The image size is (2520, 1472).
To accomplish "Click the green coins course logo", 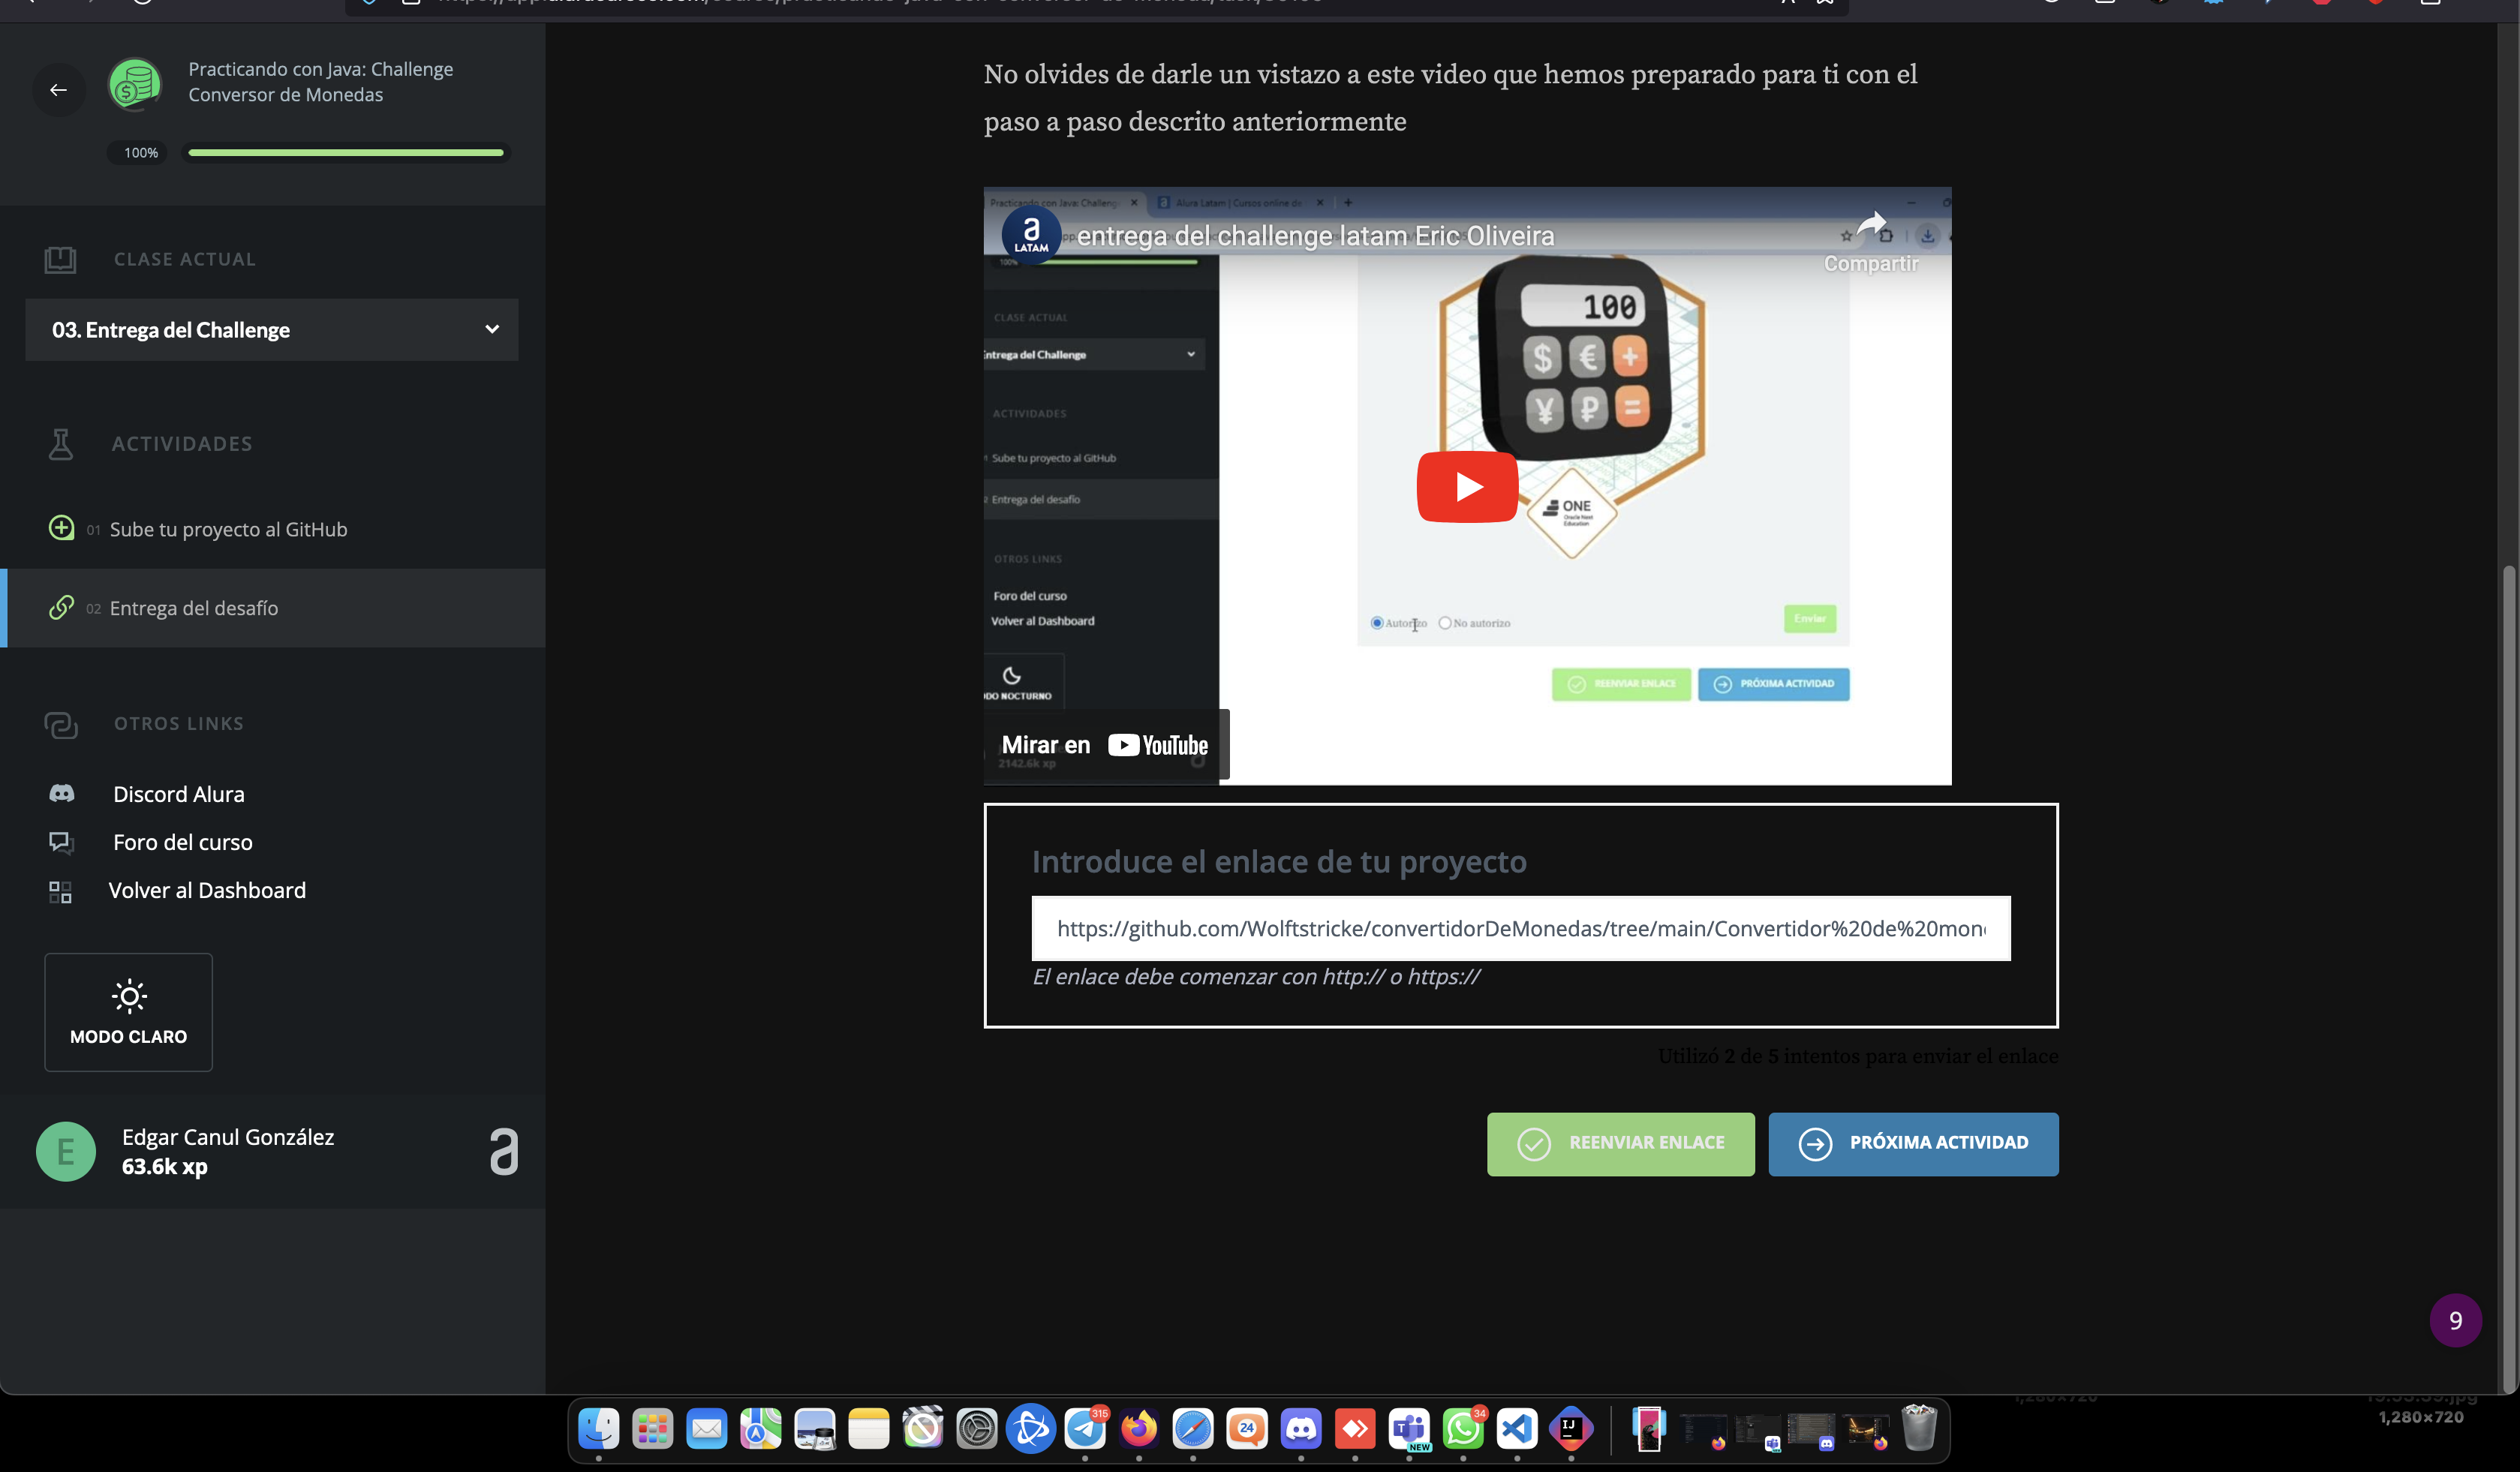I will click(135, 83).
